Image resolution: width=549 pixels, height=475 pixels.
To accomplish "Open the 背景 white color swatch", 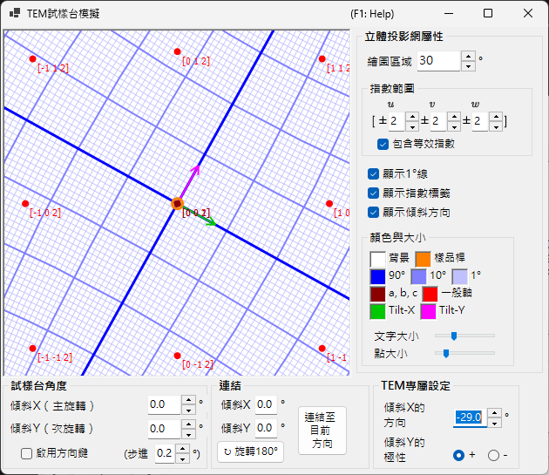I will point(378,259).
